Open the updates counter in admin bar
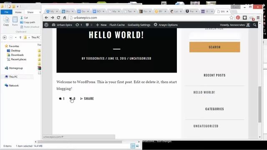 [x=79, y=25]
